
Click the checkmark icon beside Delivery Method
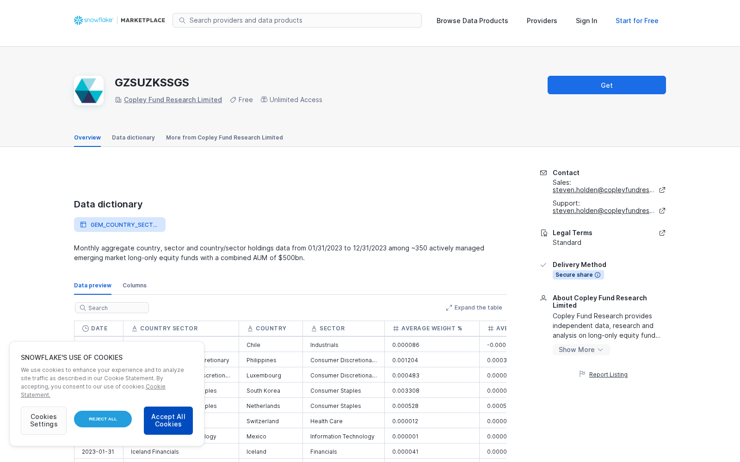pos(543,265)
